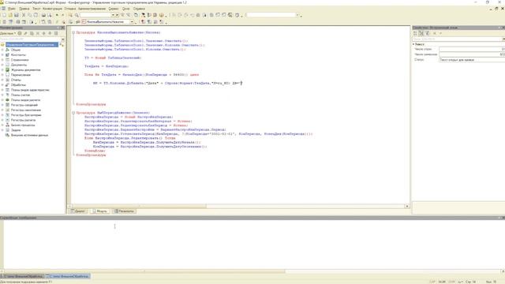Click the Бизнес-процессы branch icon

point(7,125)
